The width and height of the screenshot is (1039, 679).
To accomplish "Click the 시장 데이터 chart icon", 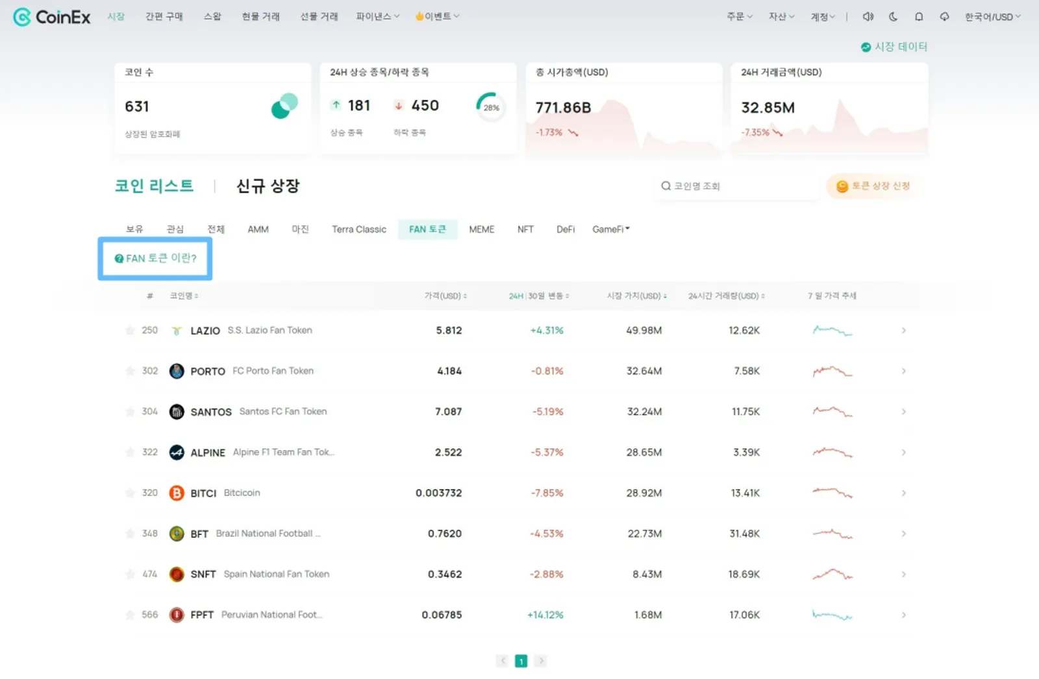I will click(x=866, y=47).
